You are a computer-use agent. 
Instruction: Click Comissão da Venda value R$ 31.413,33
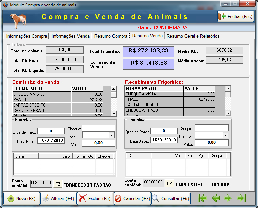(149, 64)
